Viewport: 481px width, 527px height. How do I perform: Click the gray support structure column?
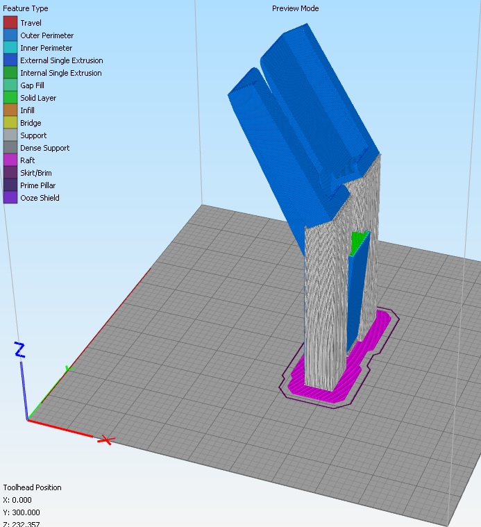tap(324, 309)
